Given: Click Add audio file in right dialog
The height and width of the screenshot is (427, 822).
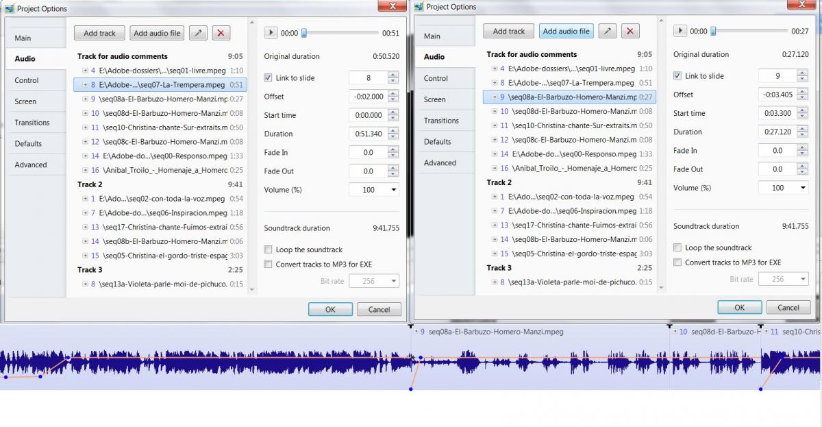Looking at the screenshot, I should (x=566, y=31).
